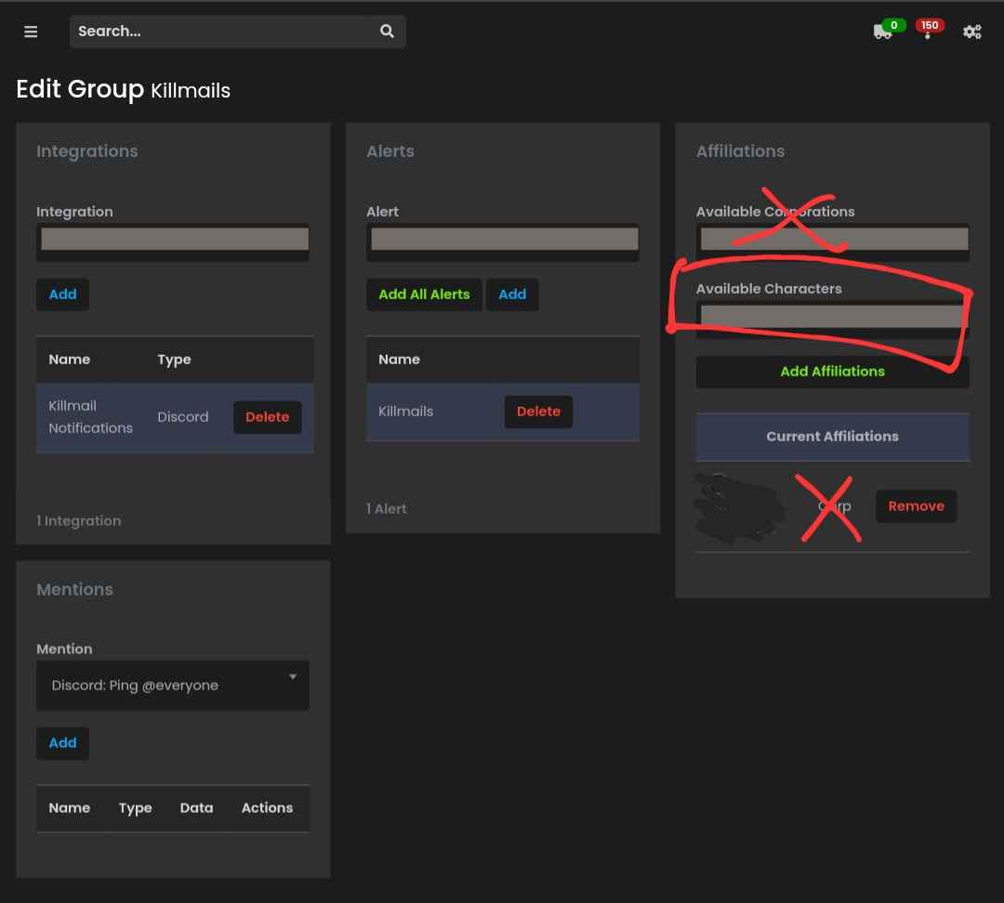Delete the Killmail Notifications Discord integration
This screenshot has height=903, width=1004.
(267, 416)
